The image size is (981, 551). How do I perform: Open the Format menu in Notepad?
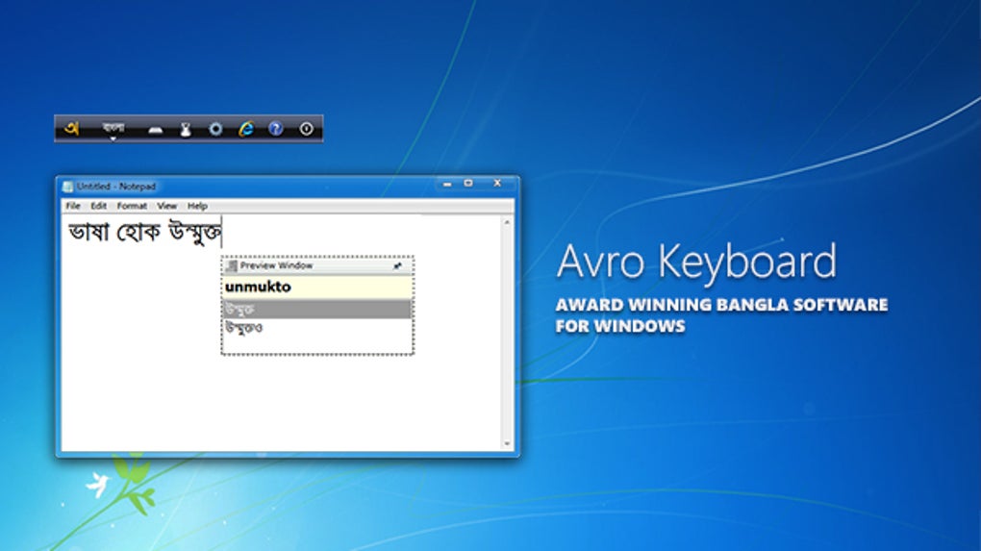132,206
